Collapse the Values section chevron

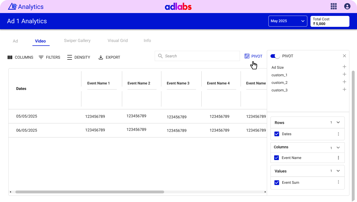tap(338, 171)
